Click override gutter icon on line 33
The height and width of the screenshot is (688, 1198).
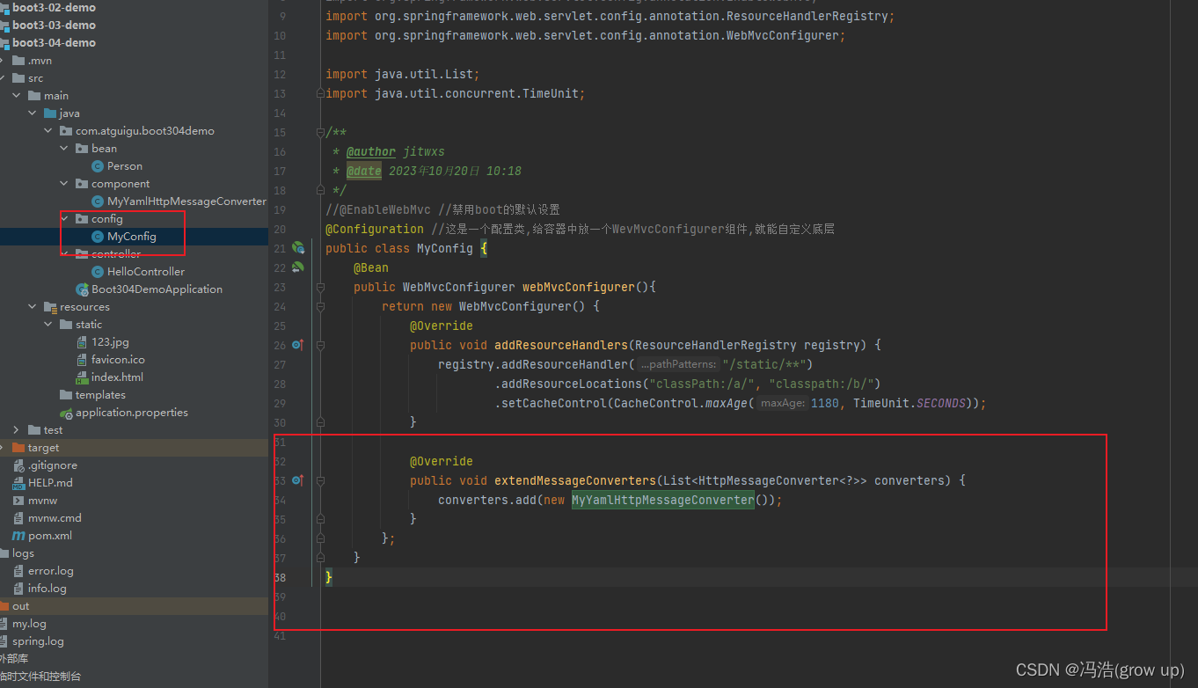coord(297,480)
